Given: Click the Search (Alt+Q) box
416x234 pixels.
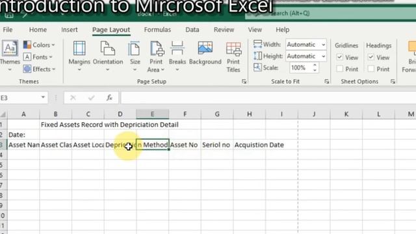Looking at the screenshot, I should [x=331, y=13].
